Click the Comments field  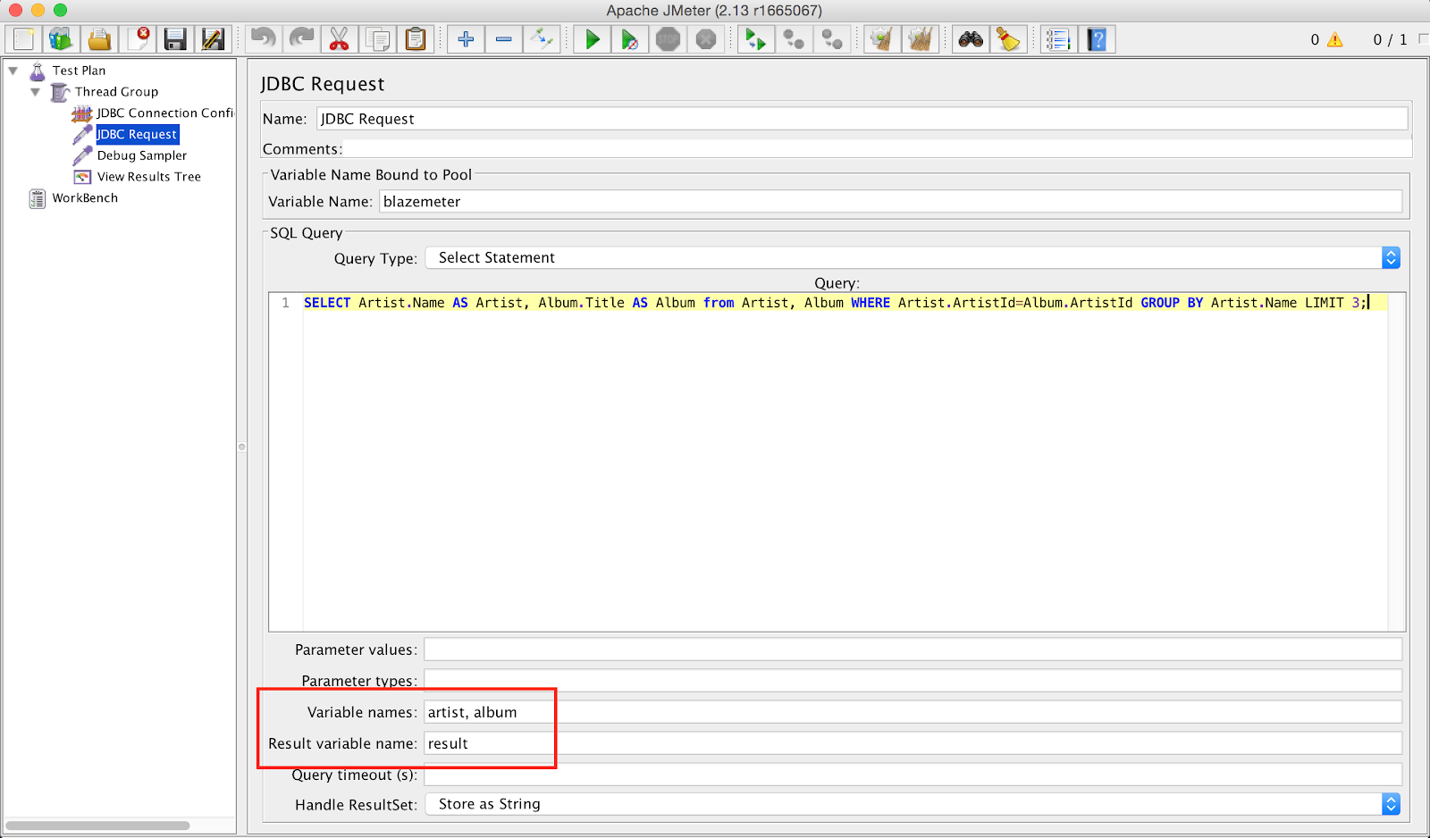(x=878, y=149)
